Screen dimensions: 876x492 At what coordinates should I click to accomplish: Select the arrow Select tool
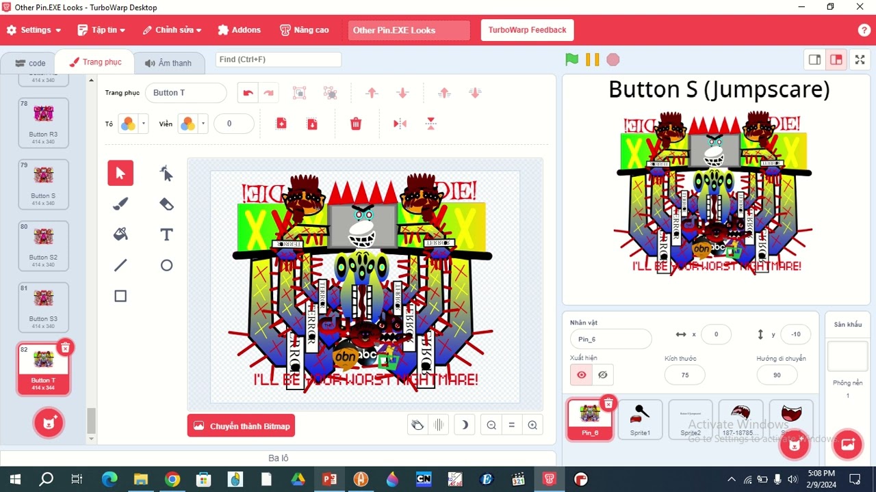pyautogui.click(x=120, y=174)
